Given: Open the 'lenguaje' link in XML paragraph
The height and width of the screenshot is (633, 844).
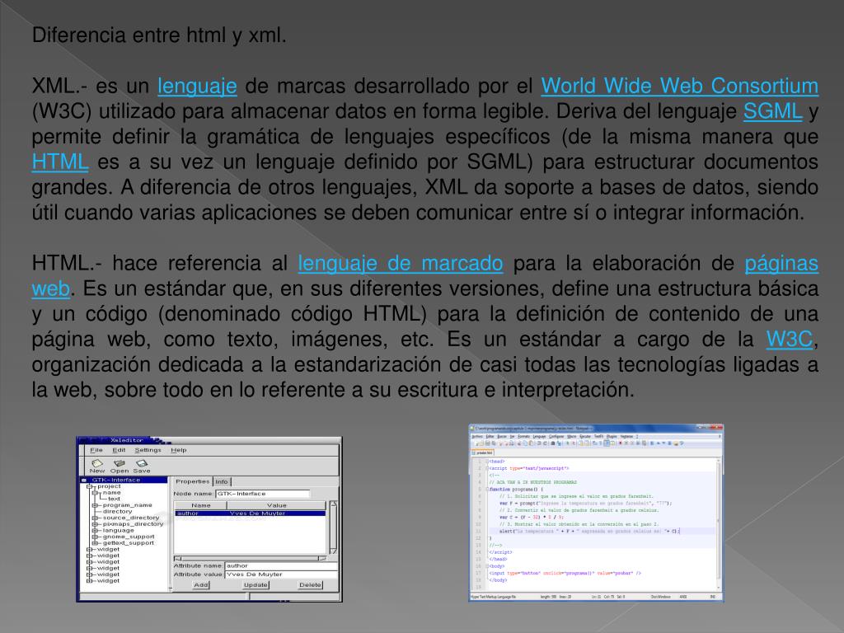Looking at the screenshot, I should [197, 86].
